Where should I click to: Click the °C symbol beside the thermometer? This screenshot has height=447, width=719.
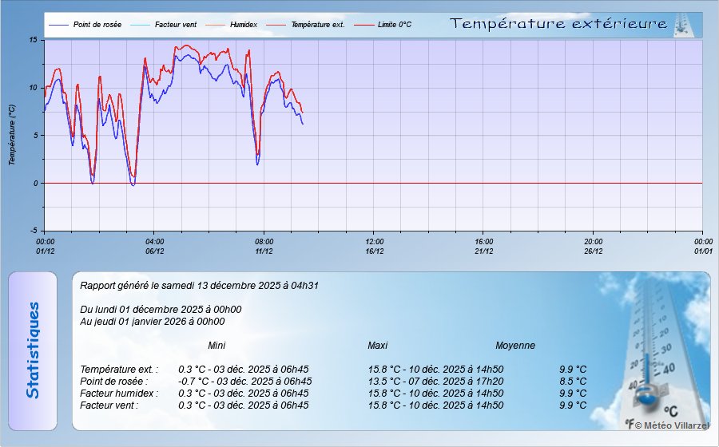click(x=669, y=411)
